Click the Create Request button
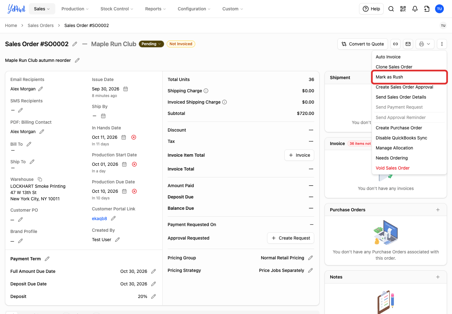The width and height of the screenshot is (452, 314). click(291, 238)
